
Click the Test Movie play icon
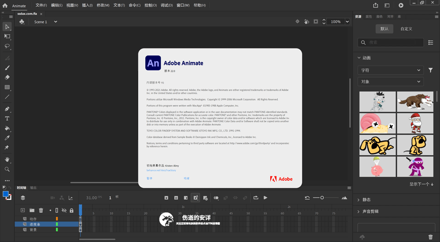pyautogui.click(x=401, y=5)
